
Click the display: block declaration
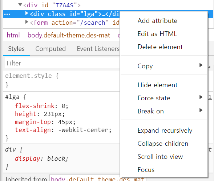[41, 158]
